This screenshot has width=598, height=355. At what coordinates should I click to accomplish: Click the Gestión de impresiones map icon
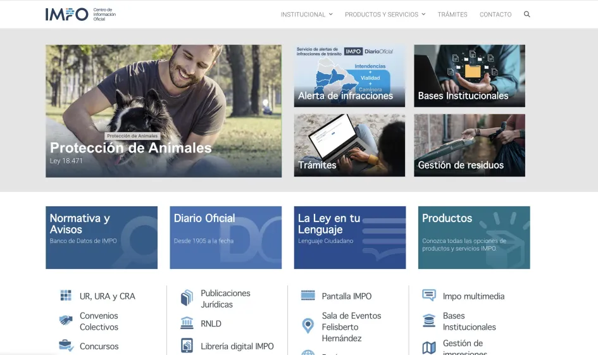click(429, 347)
